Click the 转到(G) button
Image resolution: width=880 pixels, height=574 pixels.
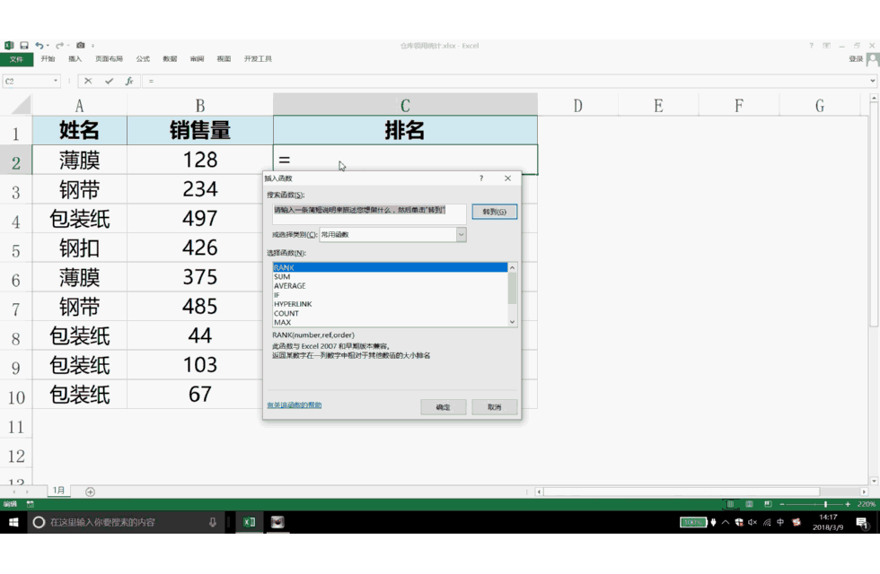(495, 212)
